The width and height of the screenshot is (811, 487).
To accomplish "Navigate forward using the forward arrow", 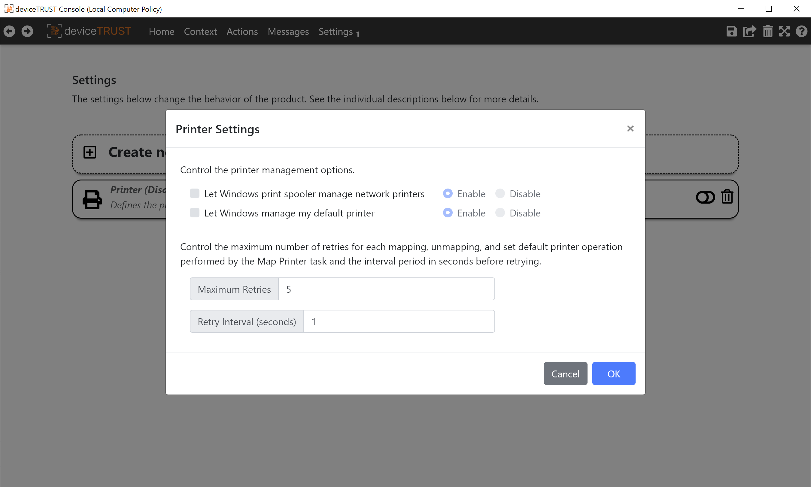I will 27,31.
